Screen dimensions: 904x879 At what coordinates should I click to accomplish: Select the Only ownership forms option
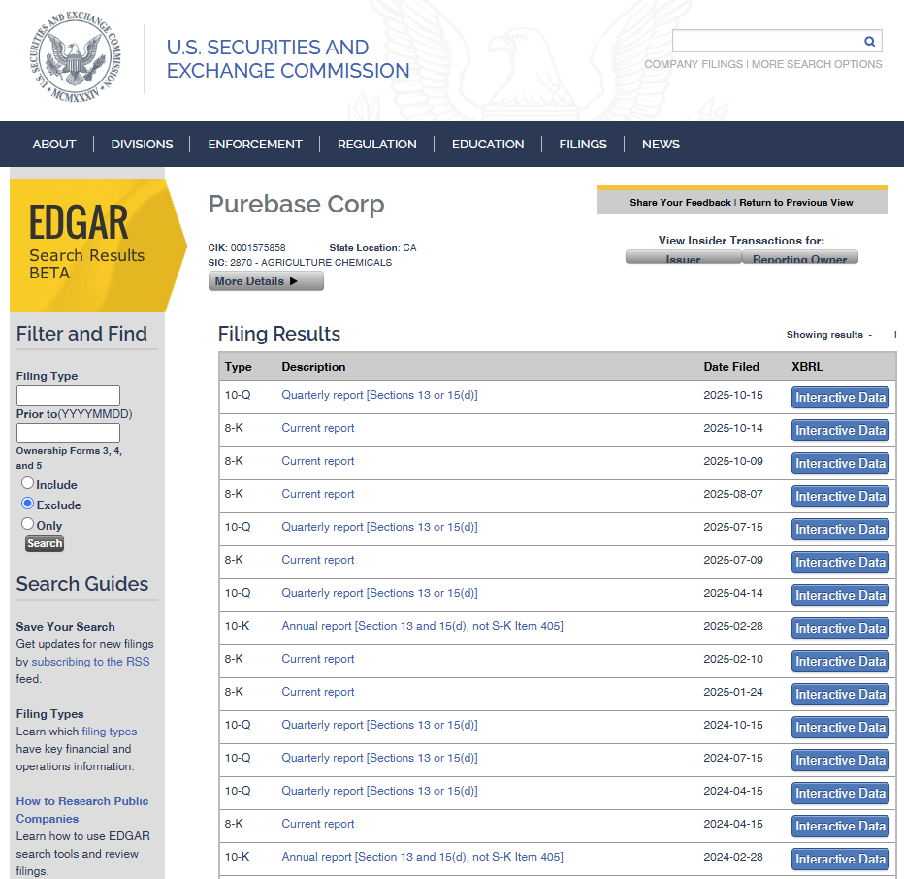pyautogui.click(x=28, y=524)
